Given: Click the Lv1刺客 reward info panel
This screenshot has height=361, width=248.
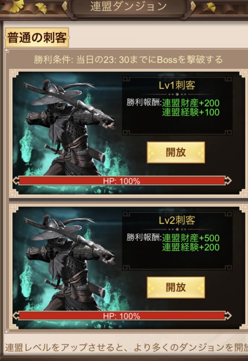Looking at the screenshot, I should click(177, 106).
